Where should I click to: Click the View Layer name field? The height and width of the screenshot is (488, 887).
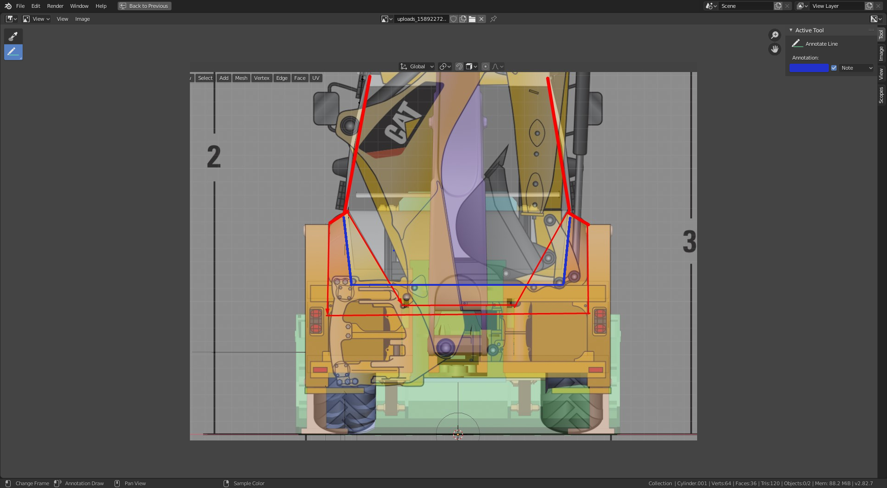point(837,6)
